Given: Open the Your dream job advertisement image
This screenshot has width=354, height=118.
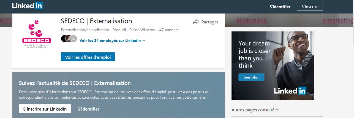Looking at the screenshot, I should point(273,66).
